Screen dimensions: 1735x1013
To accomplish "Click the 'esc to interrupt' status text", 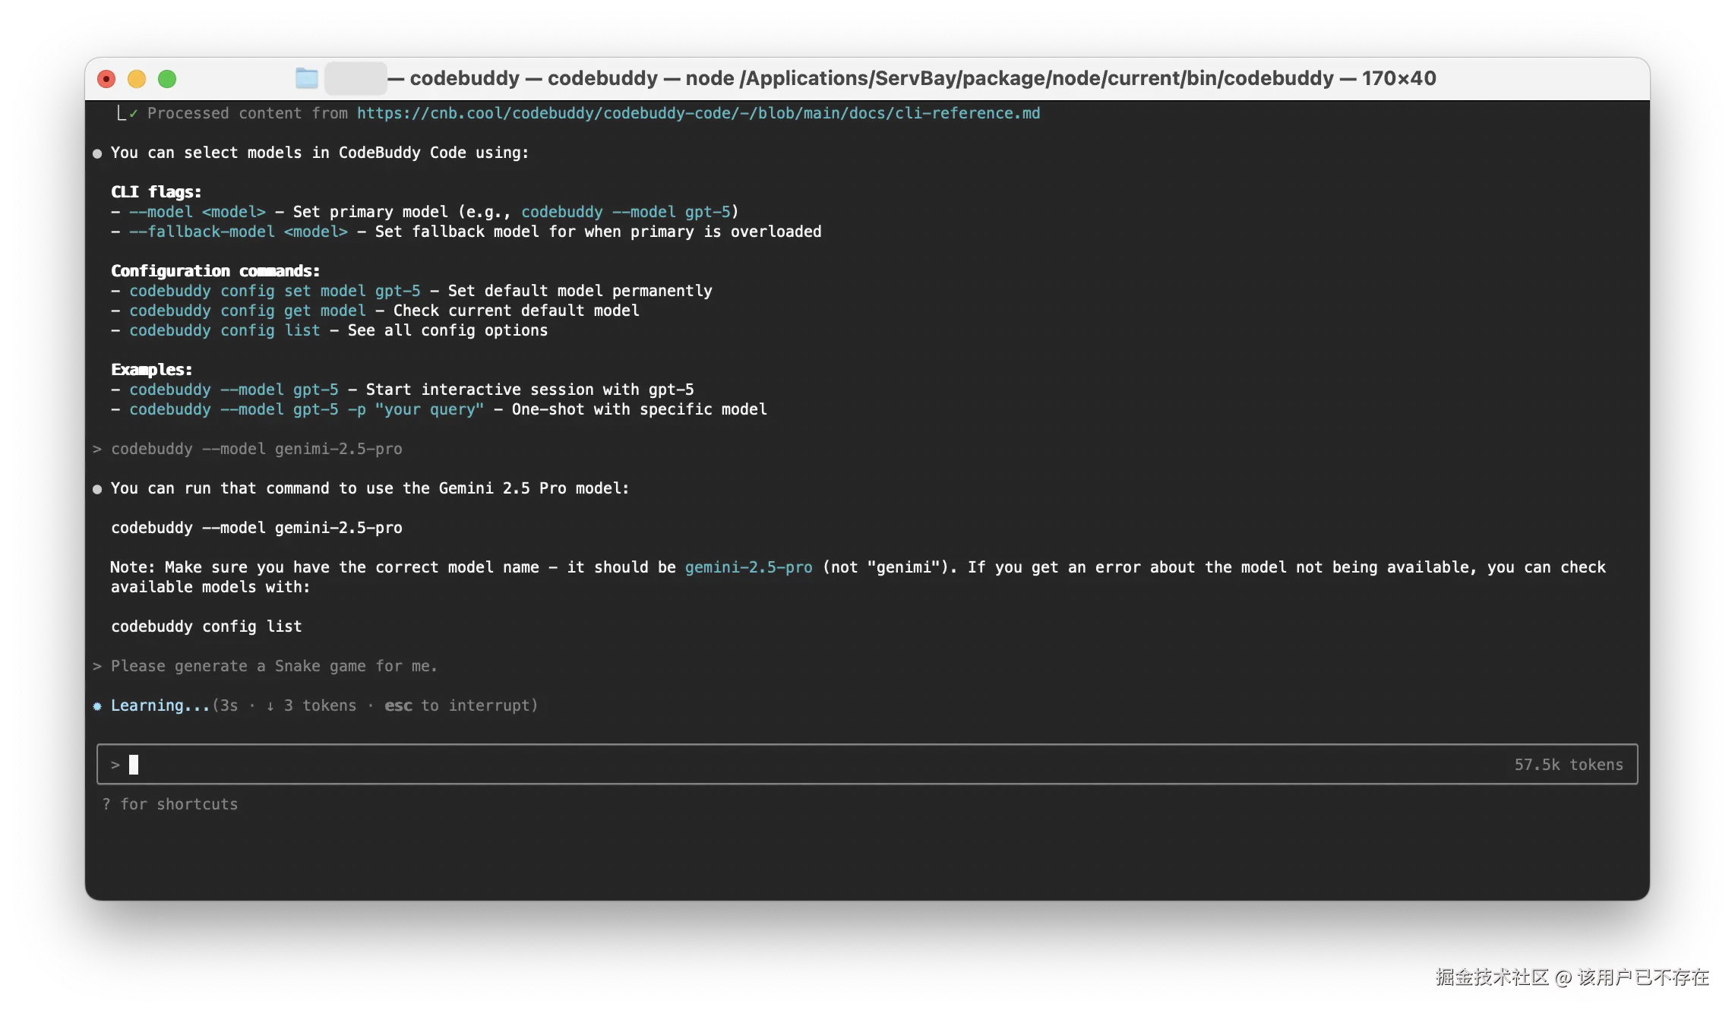I will click(460, 705).
